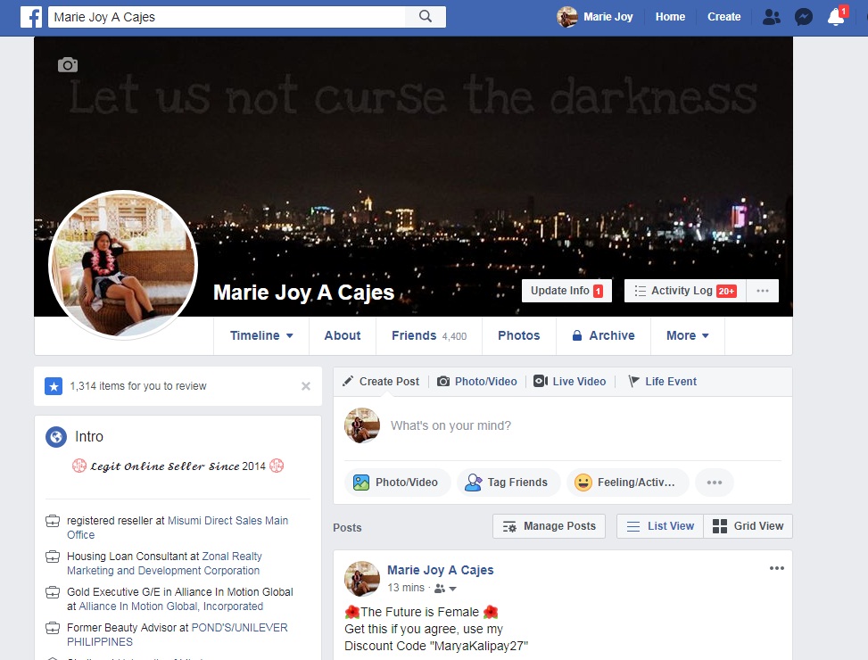Click the 1,314 items to review text
The image size is (868, 660).
(138, 386)
